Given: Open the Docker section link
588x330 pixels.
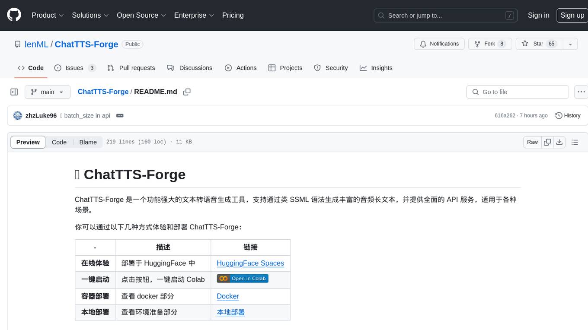Looking at the screenshot, I should pos(228,296).
